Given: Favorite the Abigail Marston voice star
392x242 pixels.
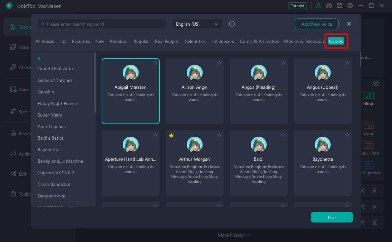Looking at the screenshot, I should click(x=155, y=63).
